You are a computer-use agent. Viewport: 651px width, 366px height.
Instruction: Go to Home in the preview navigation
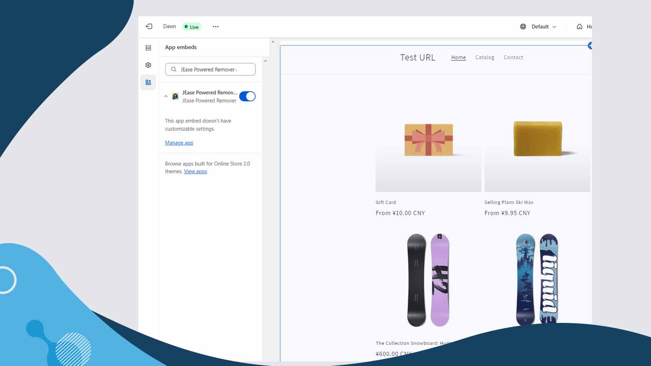[458, 57]
